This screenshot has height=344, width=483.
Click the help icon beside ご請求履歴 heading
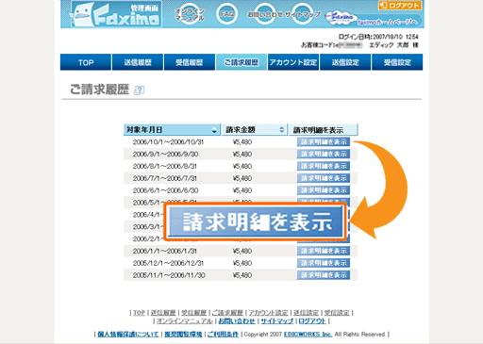click(139, 90)
